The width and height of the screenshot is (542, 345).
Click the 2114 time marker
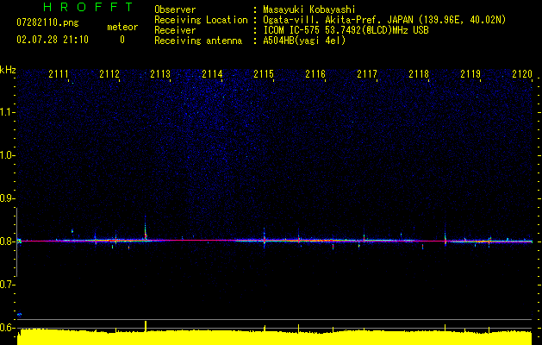(x=212, y=74)
